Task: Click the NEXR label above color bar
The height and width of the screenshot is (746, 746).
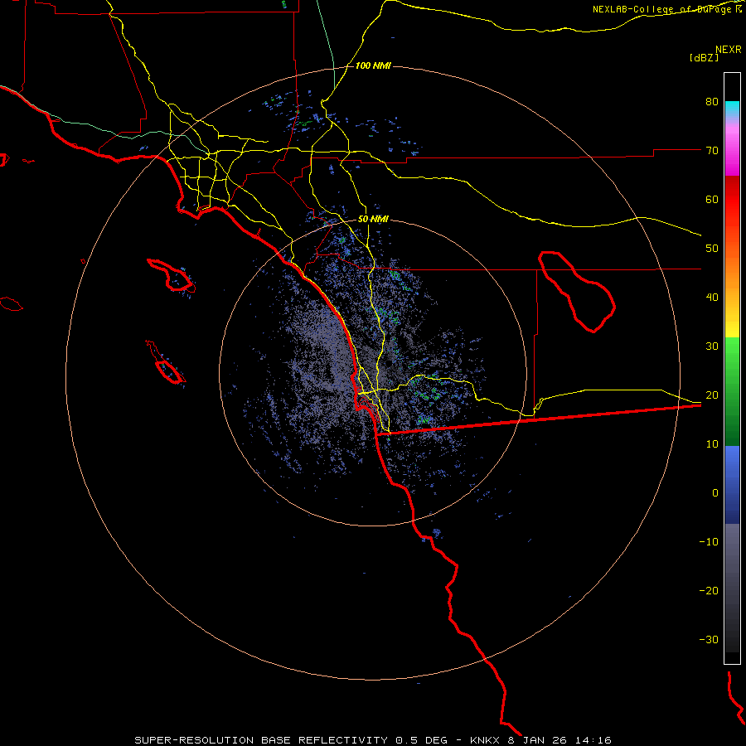Action: (x=729, y=50)
